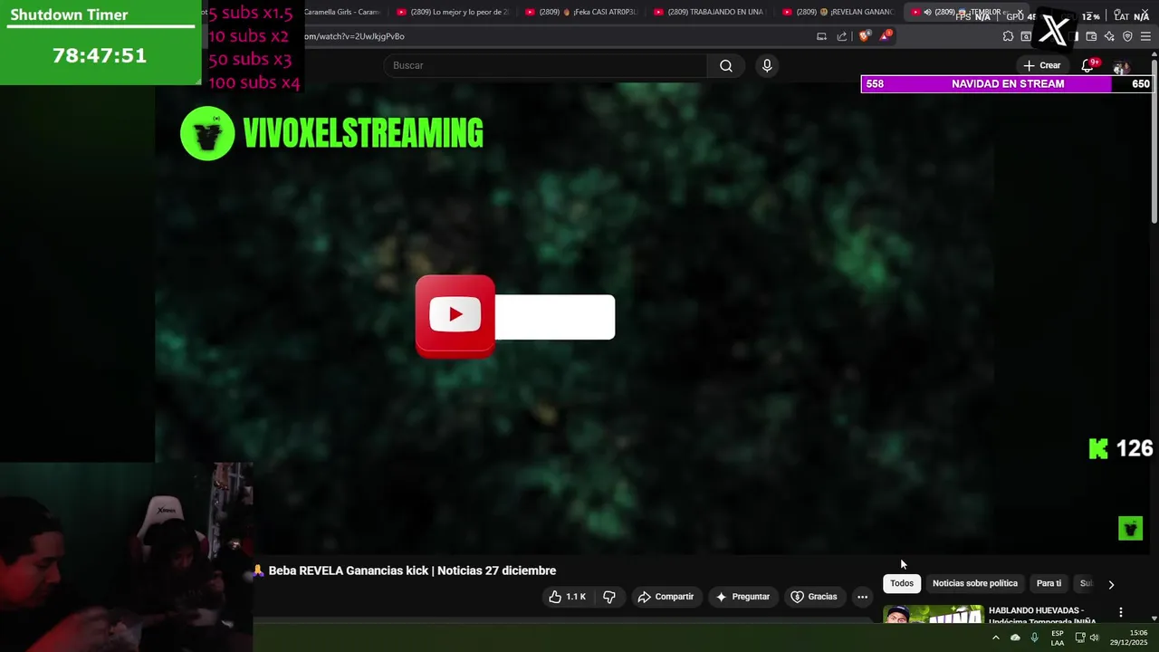Click the Preguntar button
Screen dimensions: 1159x652
pyautogui.click(x=742, y=597)
